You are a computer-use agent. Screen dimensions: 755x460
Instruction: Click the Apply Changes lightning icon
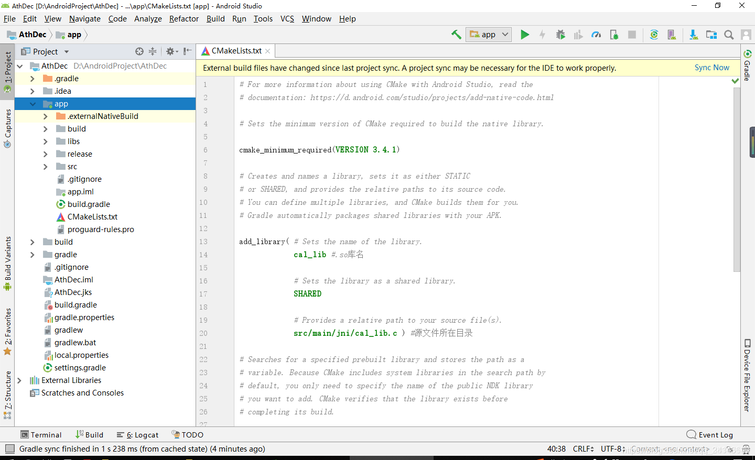[x=542, y=35]
